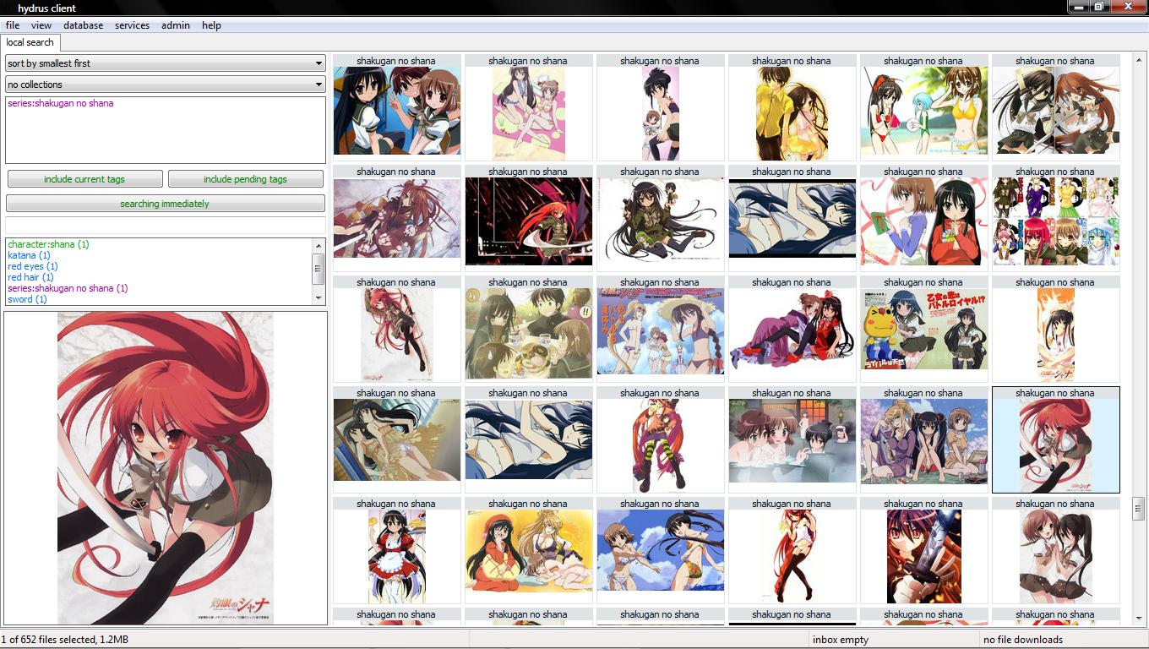Switch to the local search tab
The image size is (1149, 649).
[30, 42]
